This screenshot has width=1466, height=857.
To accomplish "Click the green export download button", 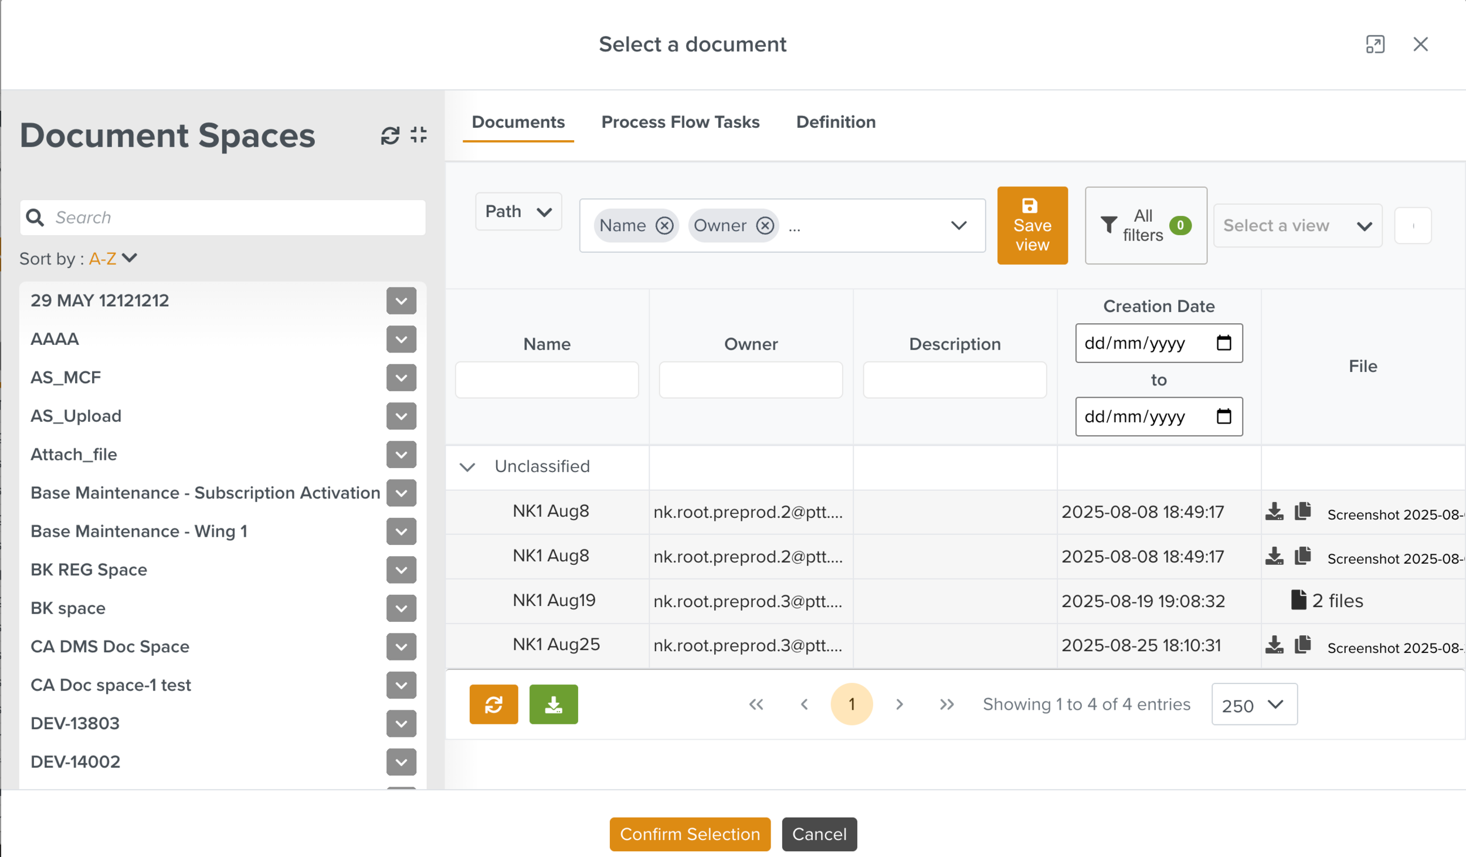I will point(553,704).
